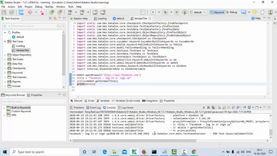Click the cloud upload TestOps icon
This screenshot has height=156, width=277.
[x=184, y=12]
